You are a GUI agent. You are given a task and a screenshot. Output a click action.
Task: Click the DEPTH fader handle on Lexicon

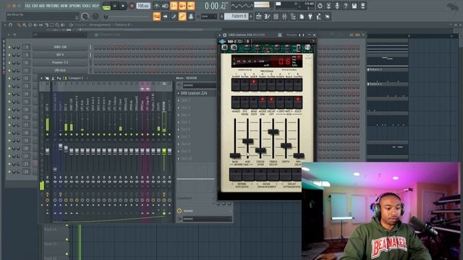[286, 145]
